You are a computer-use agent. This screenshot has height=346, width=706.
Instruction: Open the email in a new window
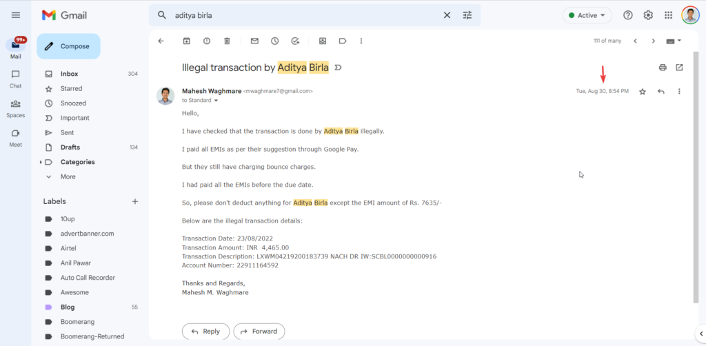679,68
